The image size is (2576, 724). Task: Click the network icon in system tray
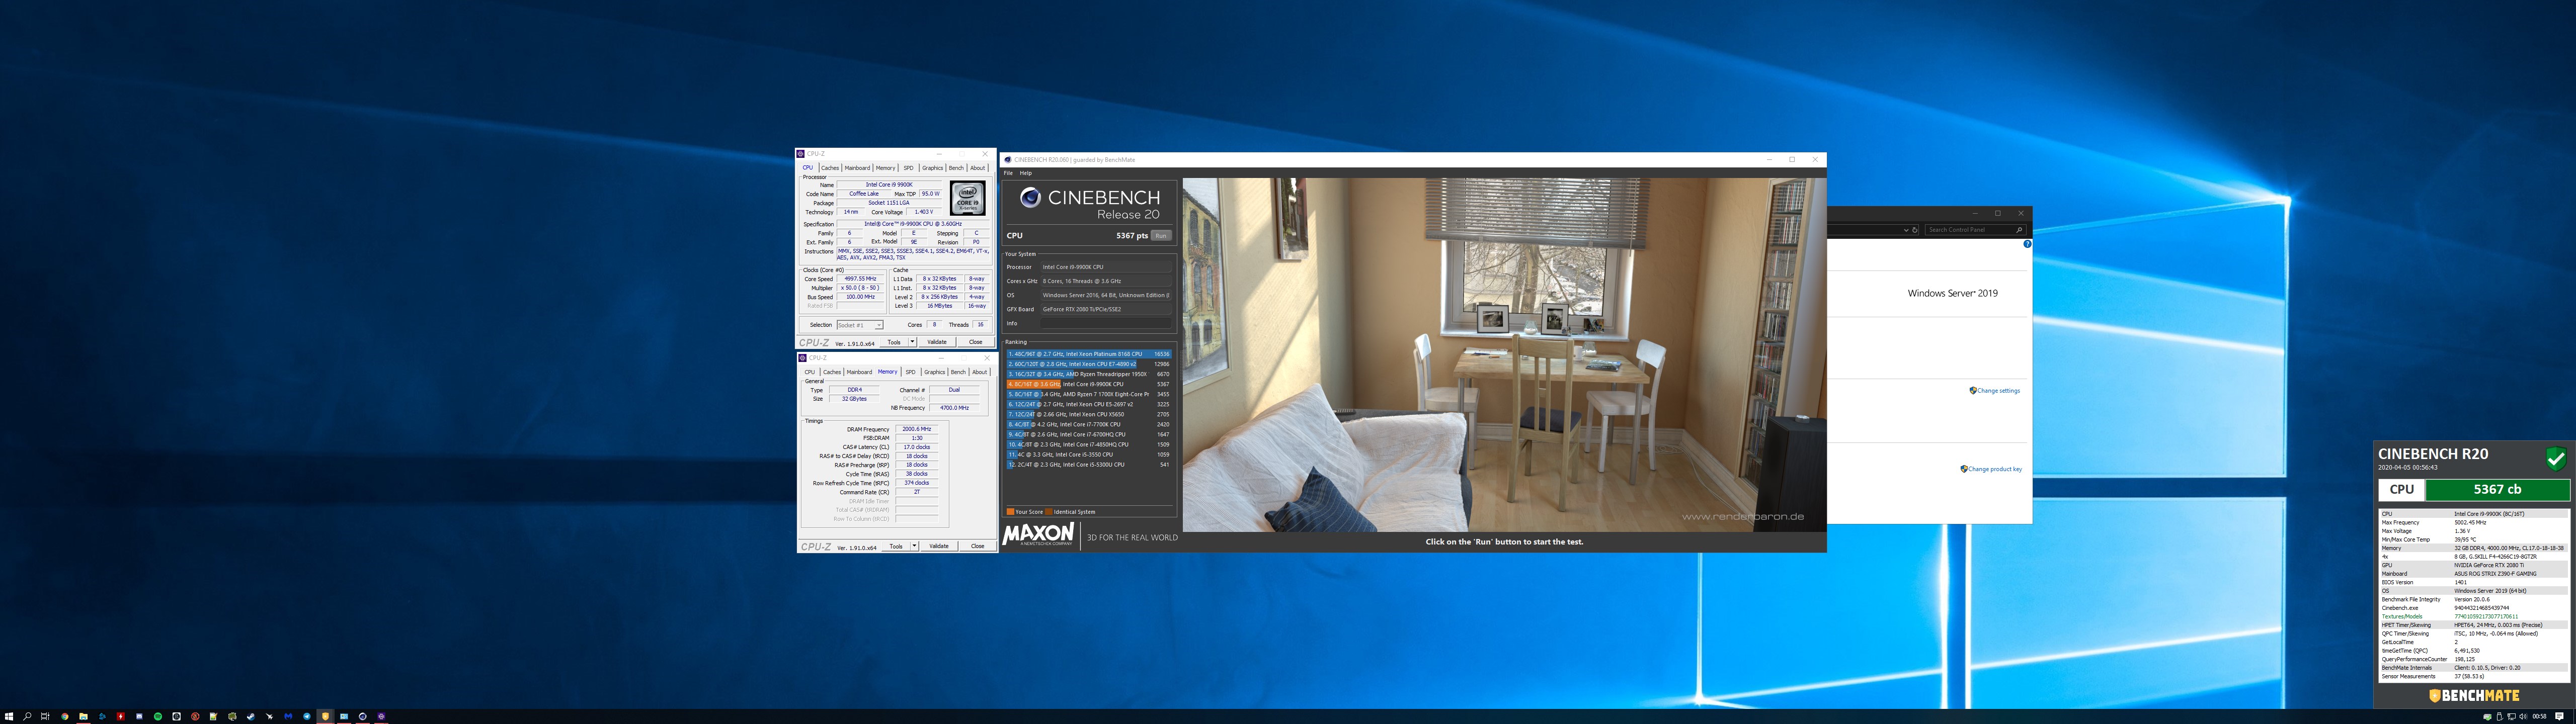coord(2512,716)
